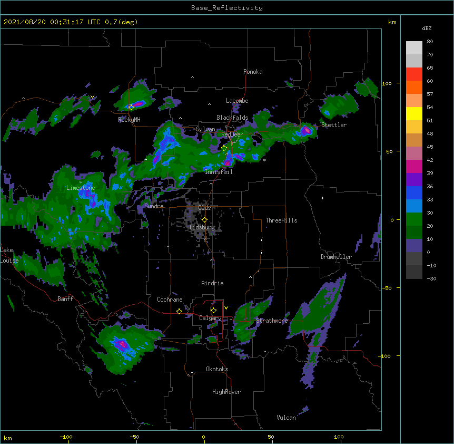
Task: Click the Ponoka city label
Action: click(x=253, y=72)
